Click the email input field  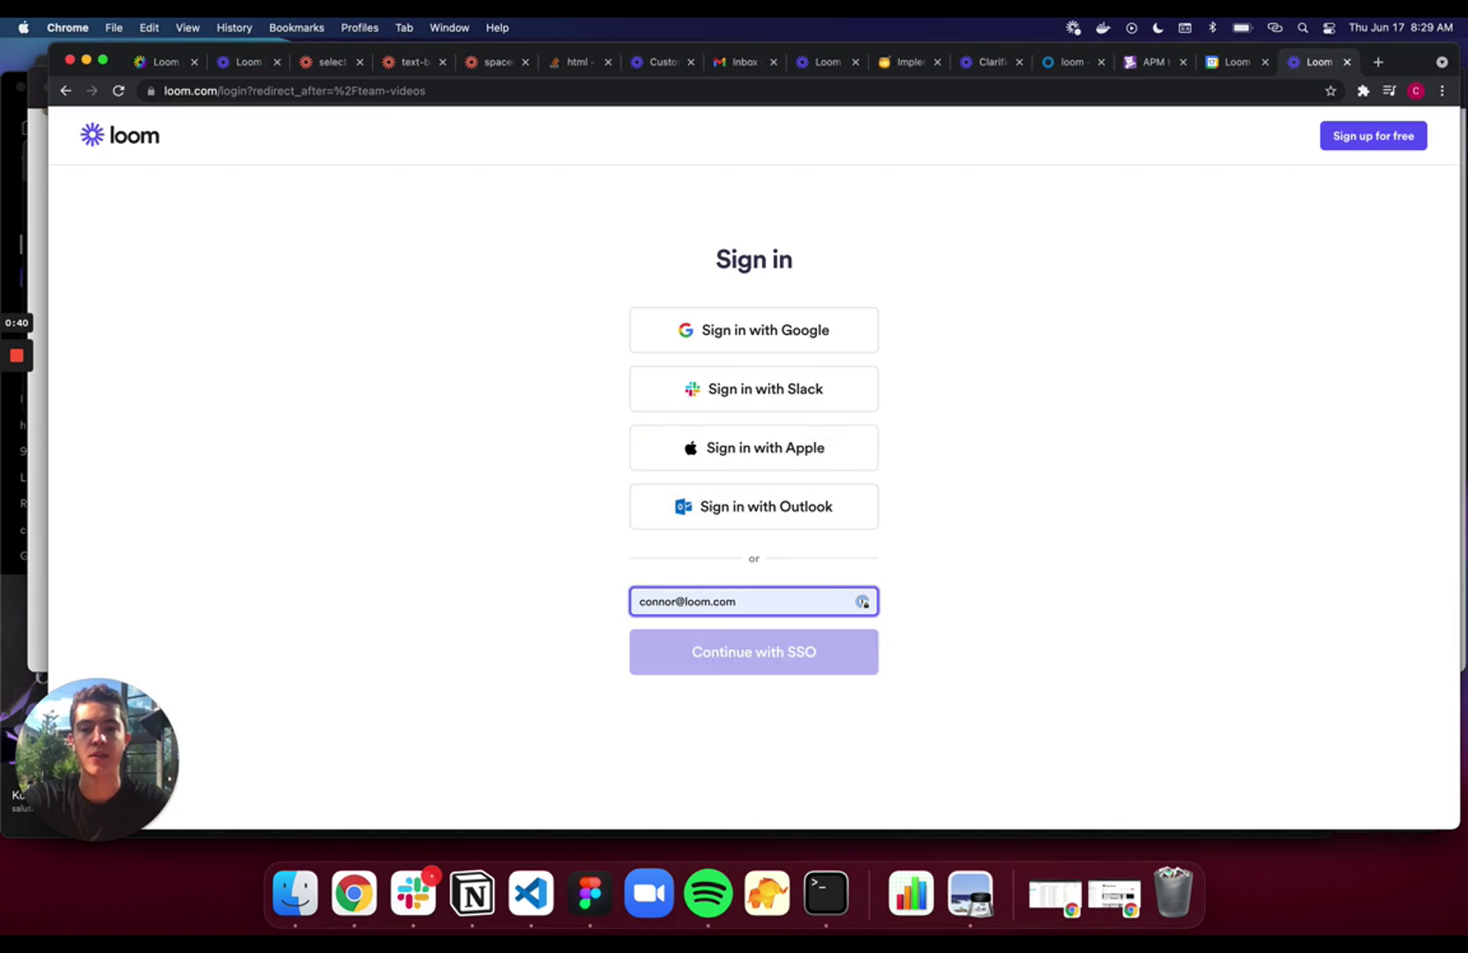[753, 602]
